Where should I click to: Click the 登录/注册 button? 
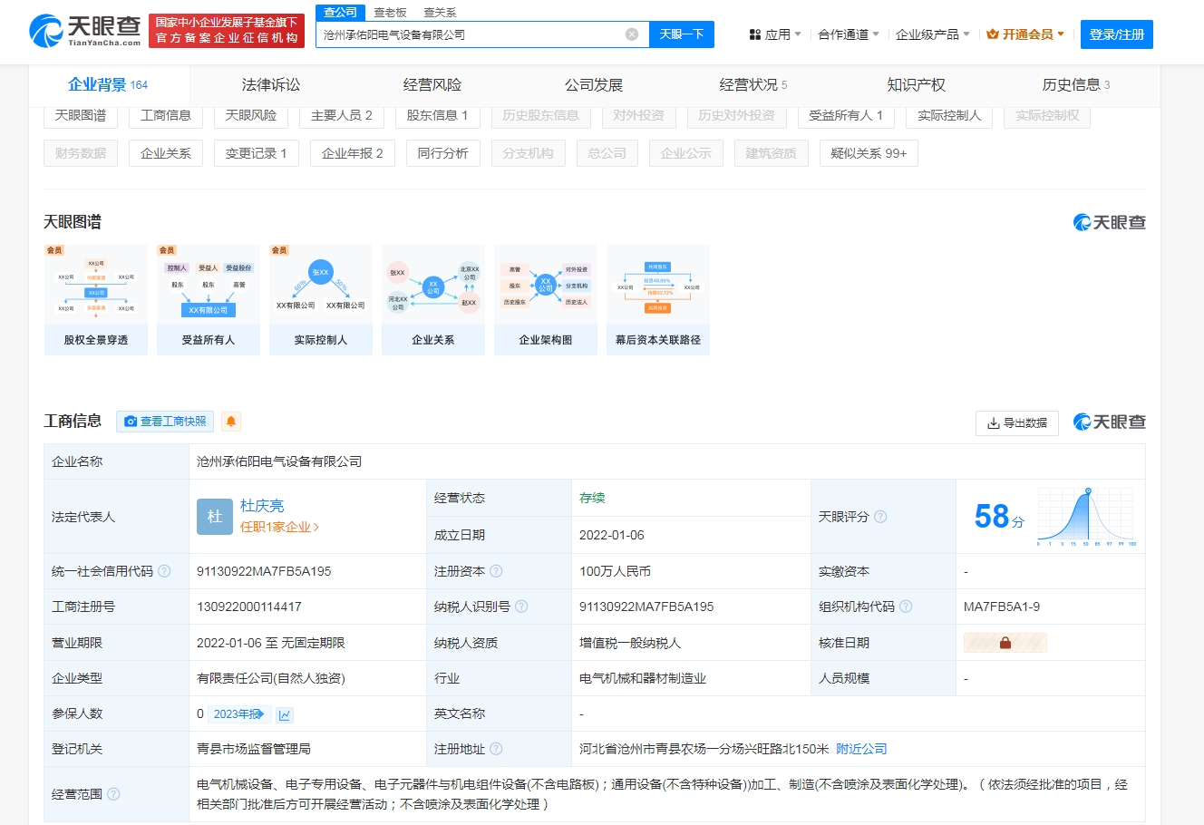[1117, 34]
